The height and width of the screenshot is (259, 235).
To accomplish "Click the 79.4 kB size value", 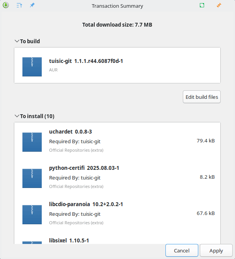I will click(x=206, y=141).
